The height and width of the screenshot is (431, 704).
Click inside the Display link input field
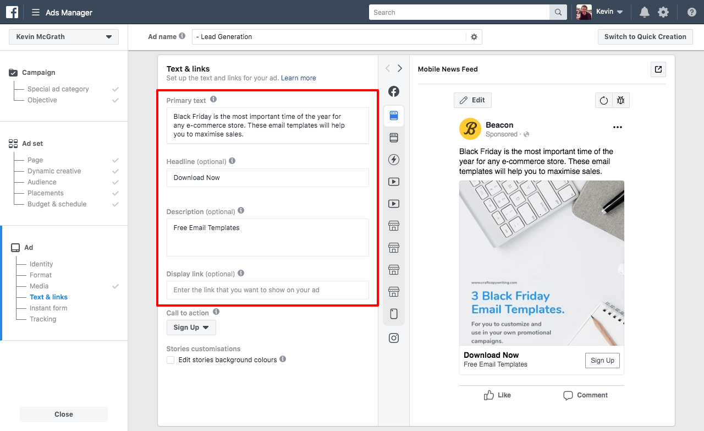[267, 290]
